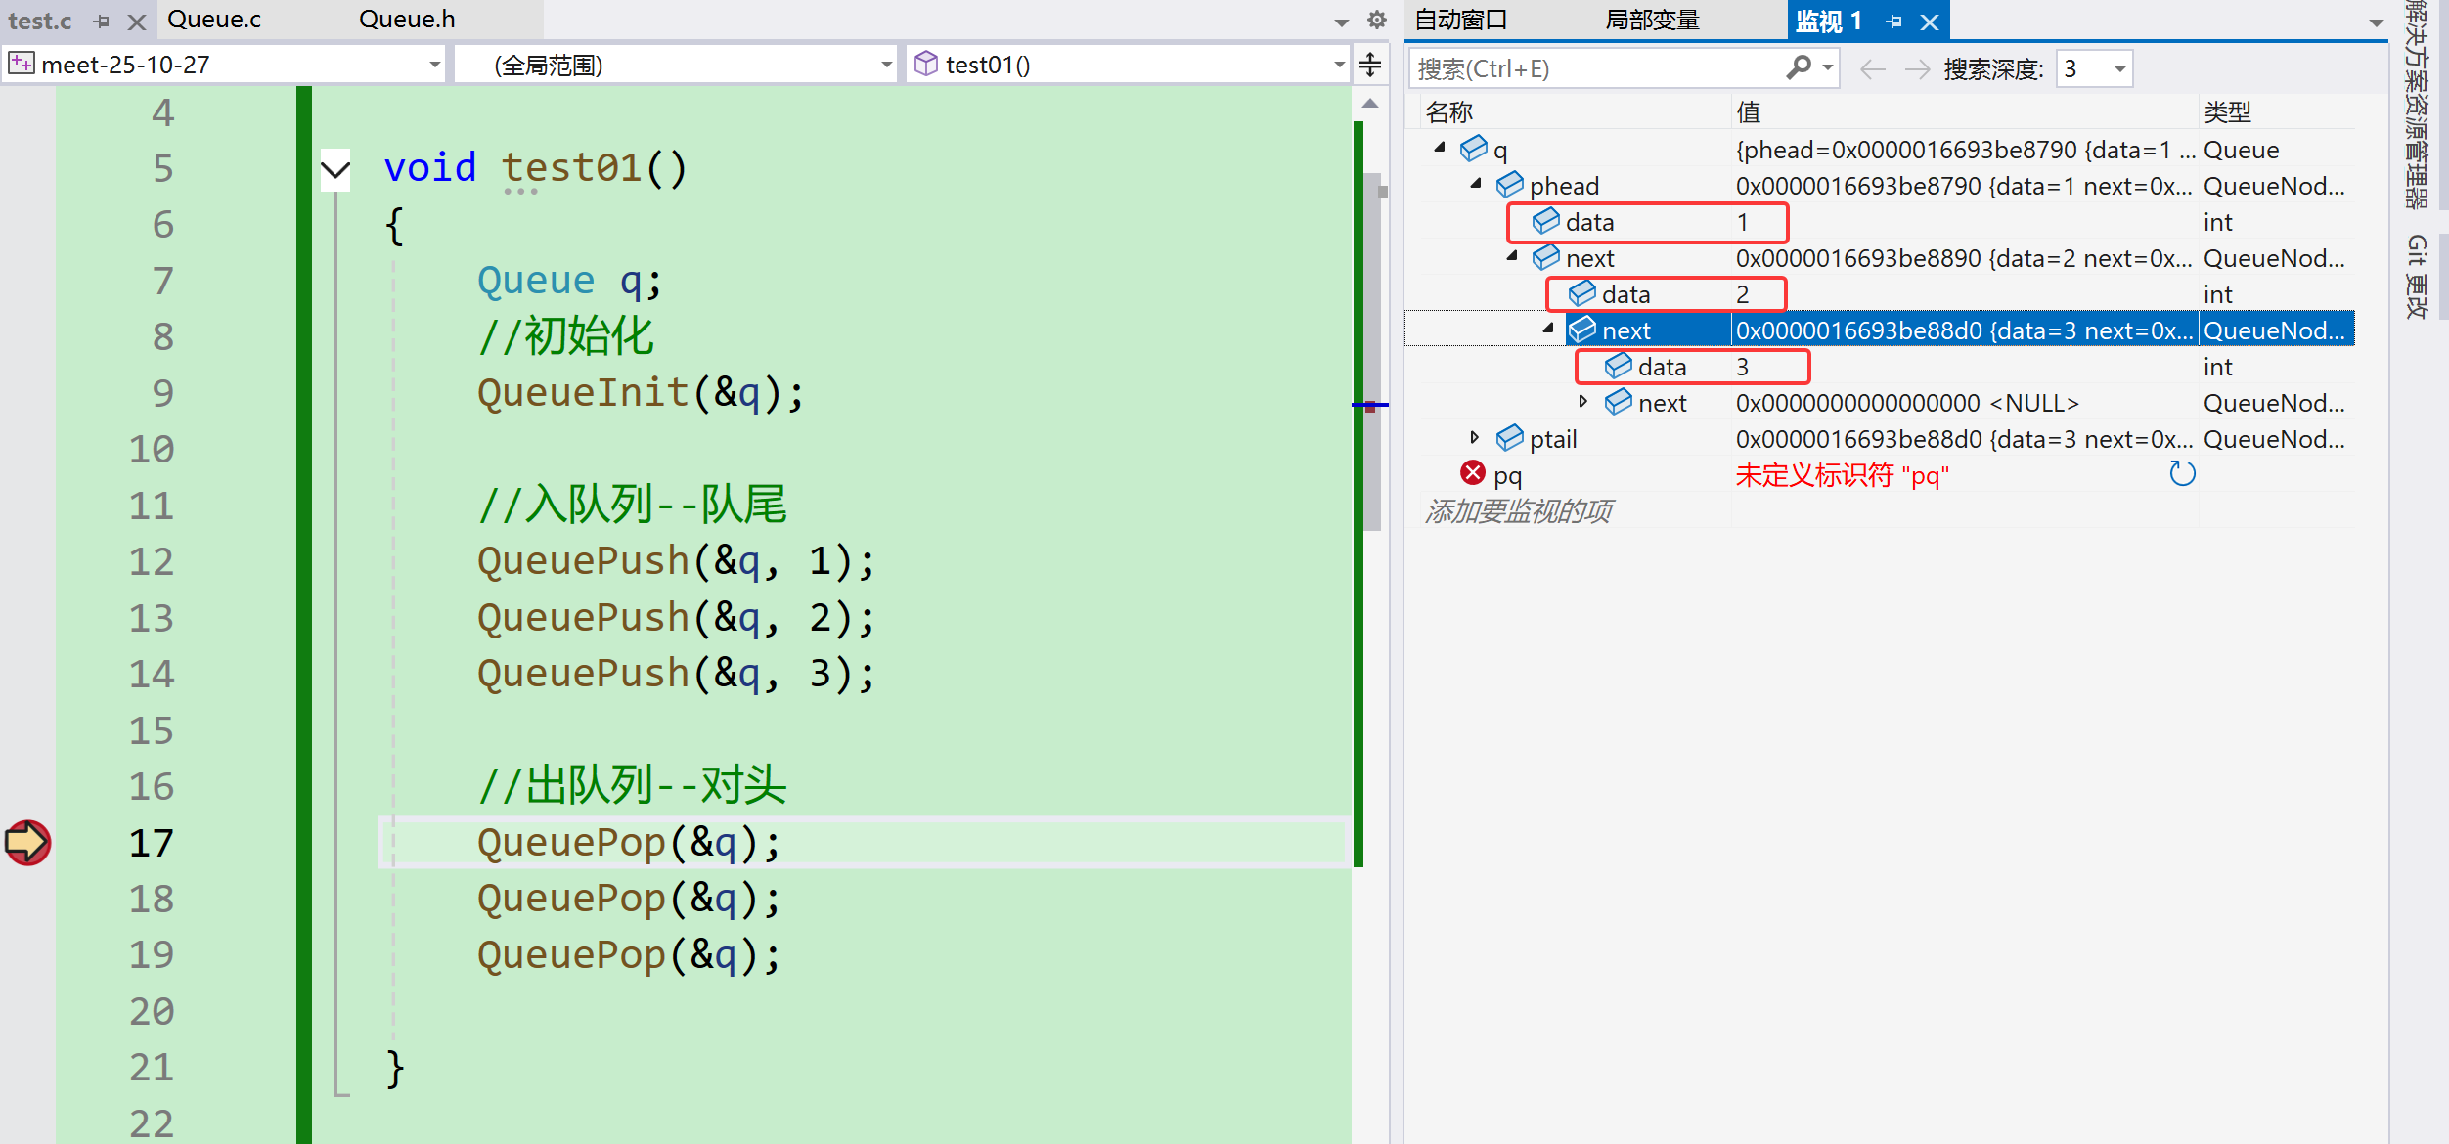Switch to the Queue.c tab
The image size is (2449, 1144).
[x=214, y=20]
